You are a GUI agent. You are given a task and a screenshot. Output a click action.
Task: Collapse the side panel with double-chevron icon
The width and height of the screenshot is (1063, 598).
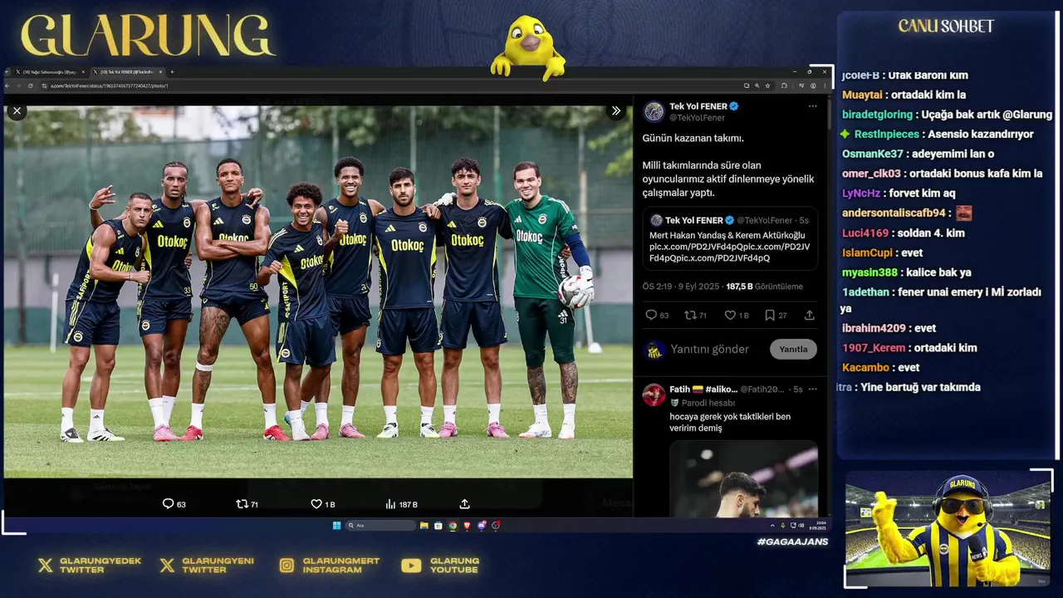click(616, 110)
